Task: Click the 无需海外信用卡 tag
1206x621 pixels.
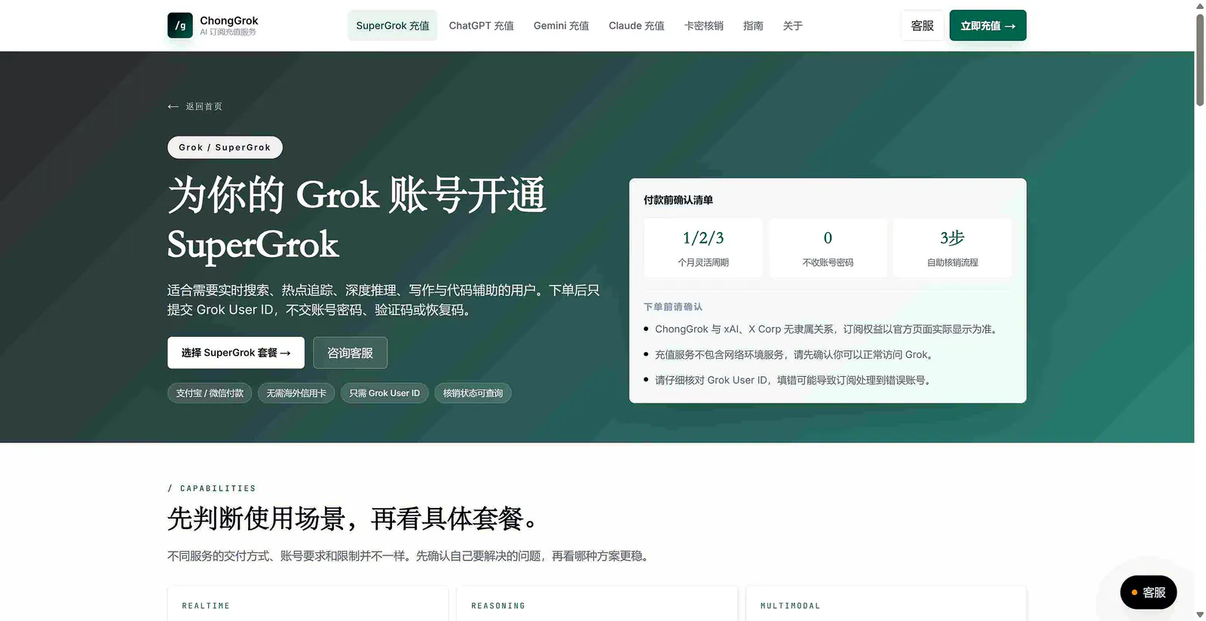Action: pyautogui.click(x=296, y=393)
